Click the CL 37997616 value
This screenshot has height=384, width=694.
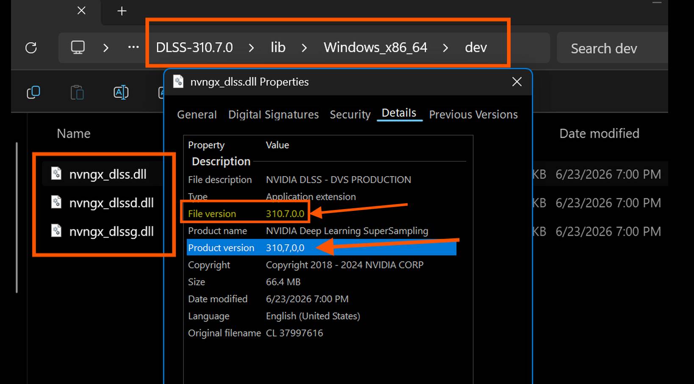click(x=294, y=333)
